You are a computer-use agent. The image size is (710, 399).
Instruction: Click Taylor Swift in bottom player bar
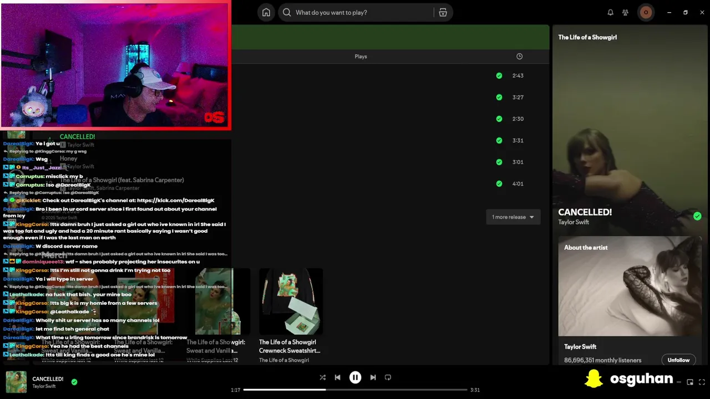point(44,386)
